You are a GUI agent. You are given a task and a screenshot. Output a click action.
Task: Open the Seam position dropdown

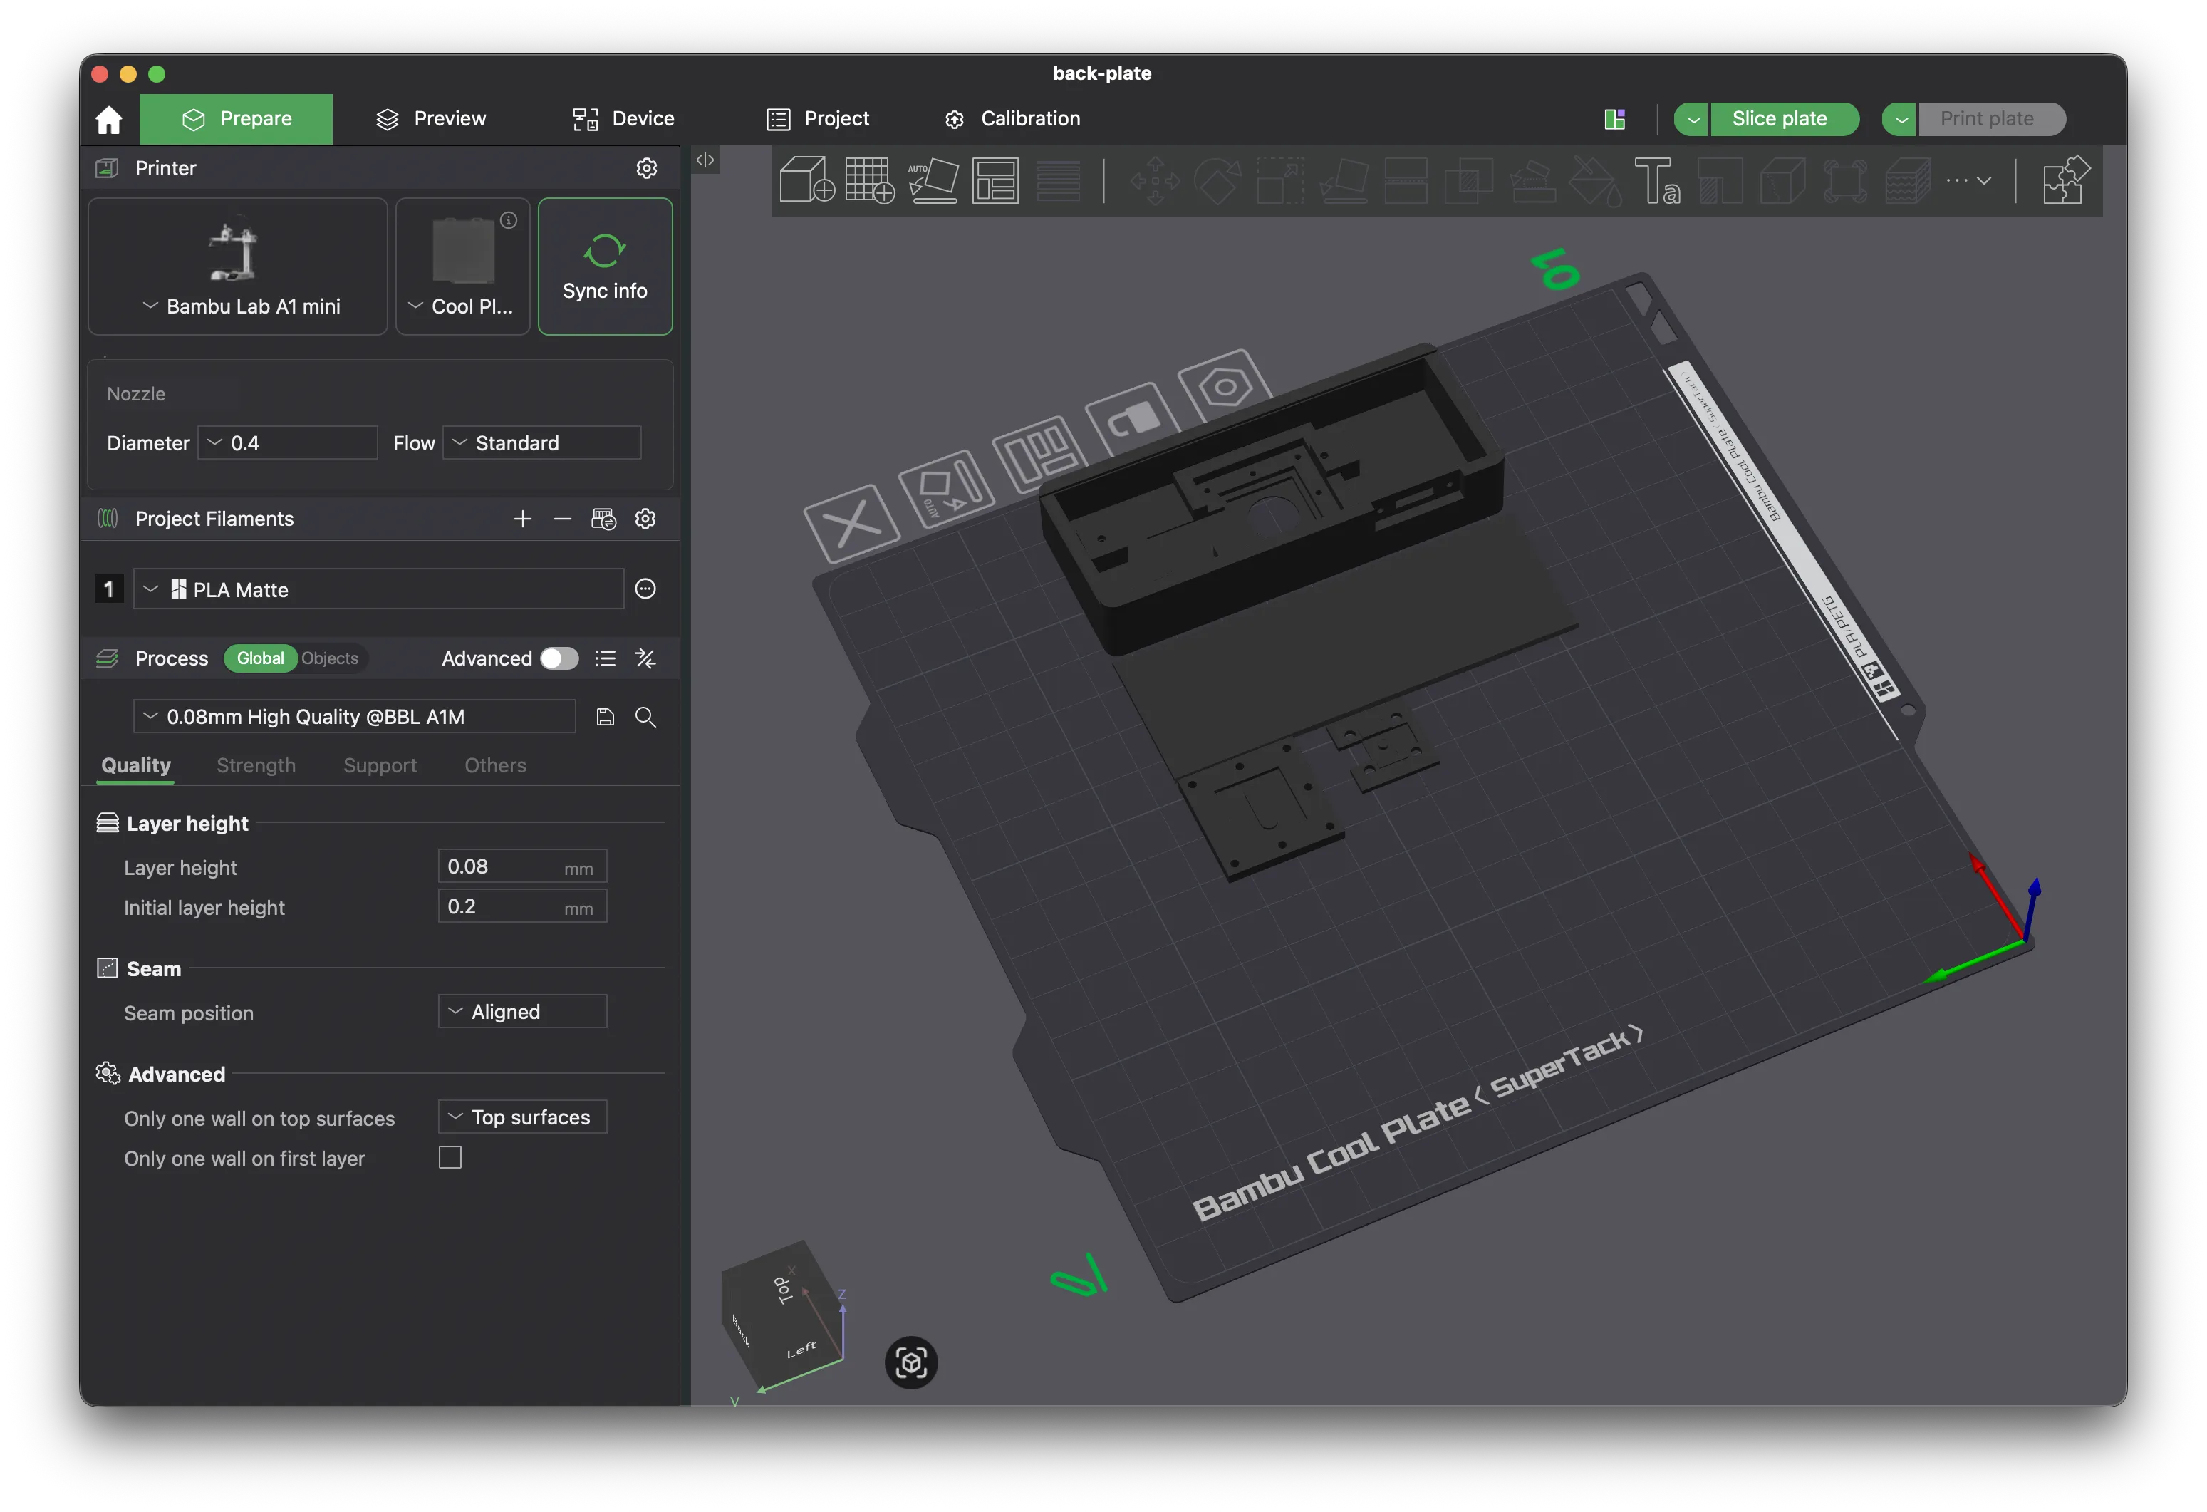522,1012
